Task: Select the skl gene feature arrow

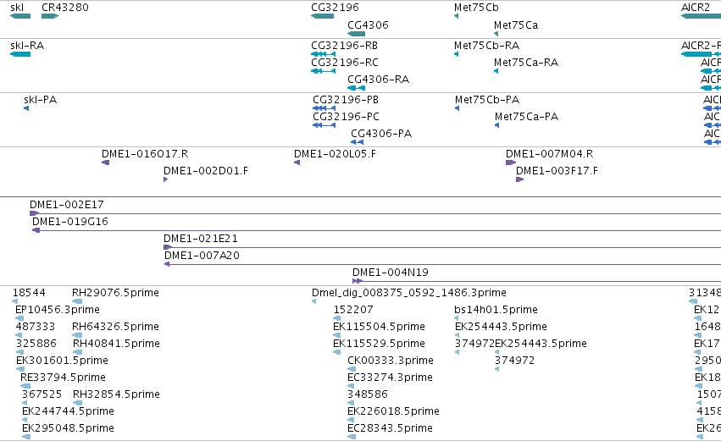Action: (x=20, y=16)
